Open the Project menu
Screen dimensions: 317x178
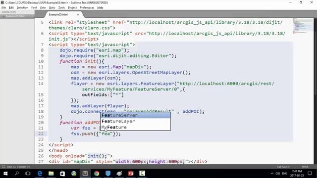72,8
